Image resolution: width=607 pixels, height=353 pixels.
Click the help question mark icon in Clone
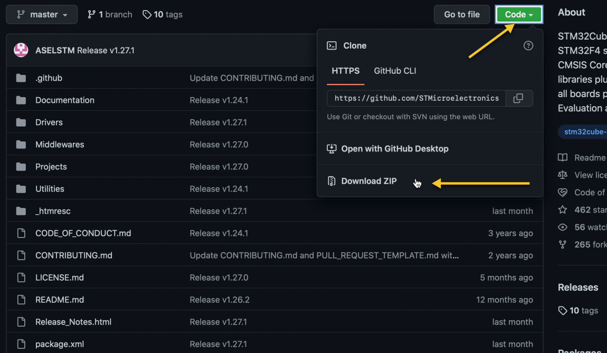pos(528,46)
